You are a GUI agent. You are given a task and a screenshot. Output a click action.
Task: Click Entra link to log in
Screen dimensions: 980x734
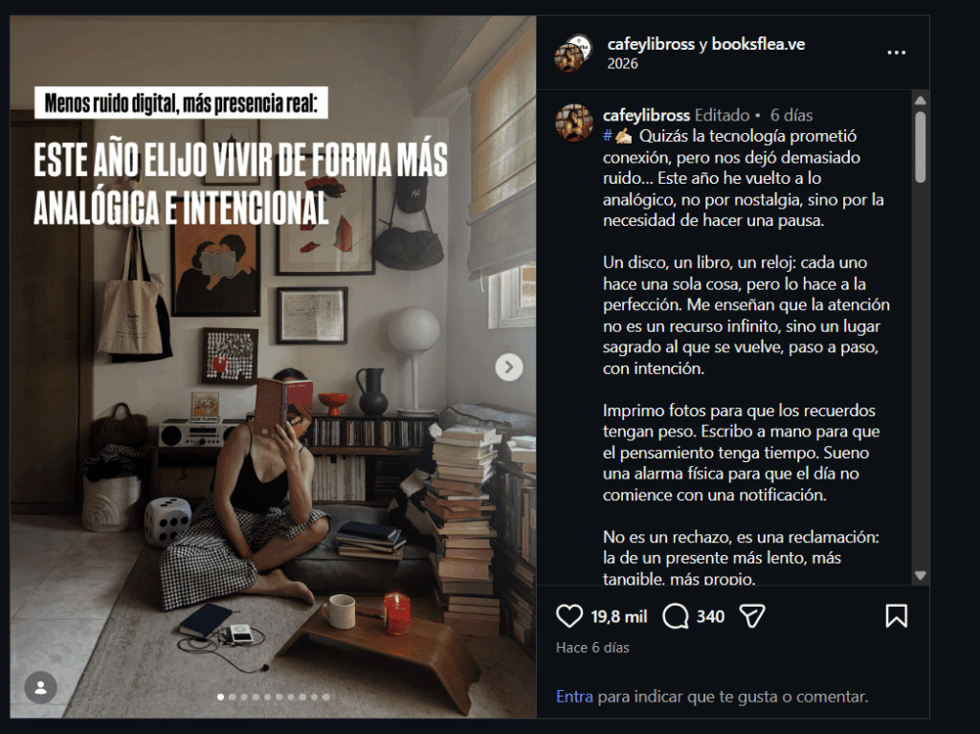574,697
